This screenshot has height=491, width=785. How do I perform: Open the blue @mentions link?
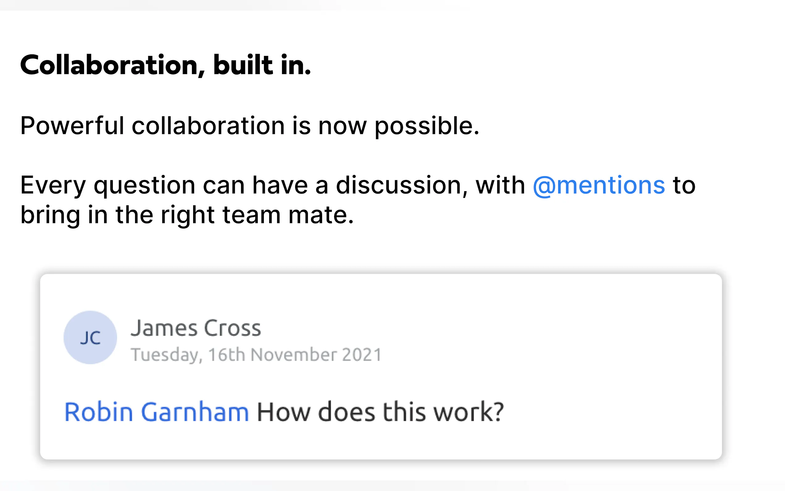(x=599, y=186)
